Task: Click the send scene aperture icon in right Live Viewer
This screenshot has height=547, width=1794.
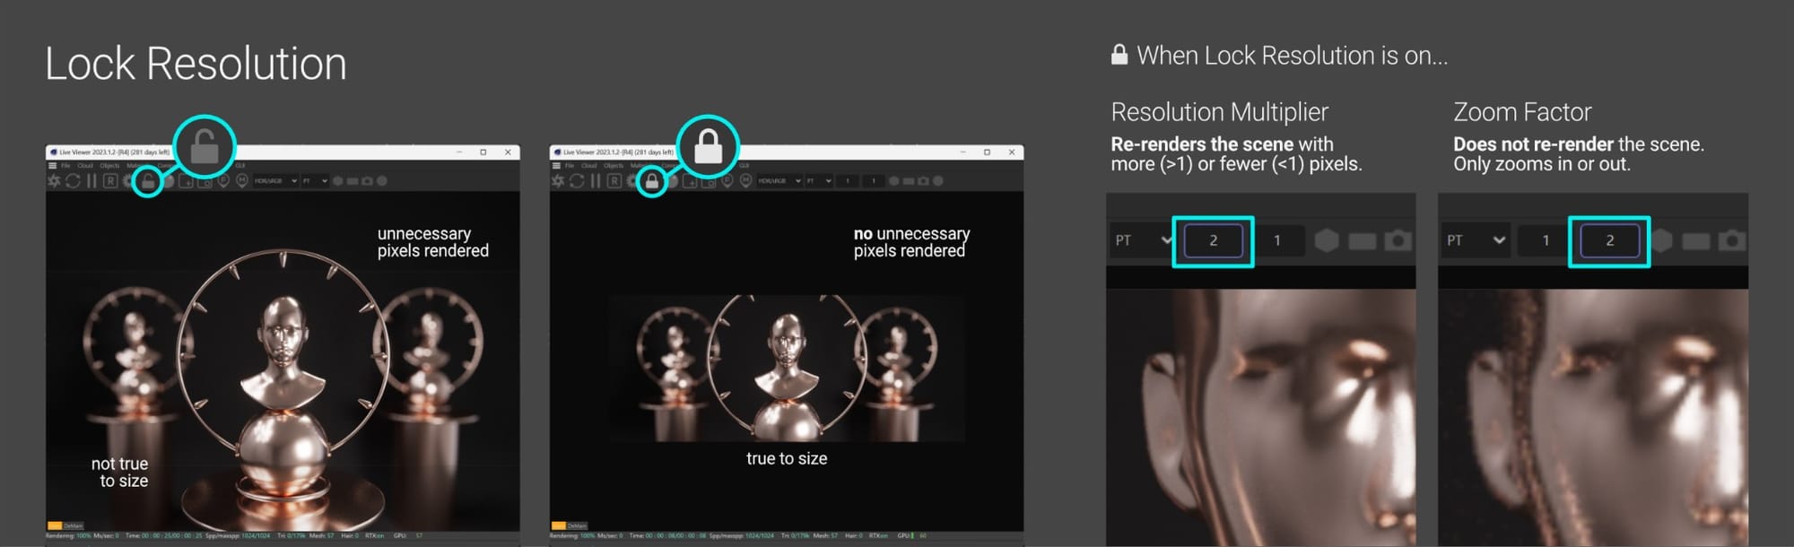Action: click(x=558, y=181)
